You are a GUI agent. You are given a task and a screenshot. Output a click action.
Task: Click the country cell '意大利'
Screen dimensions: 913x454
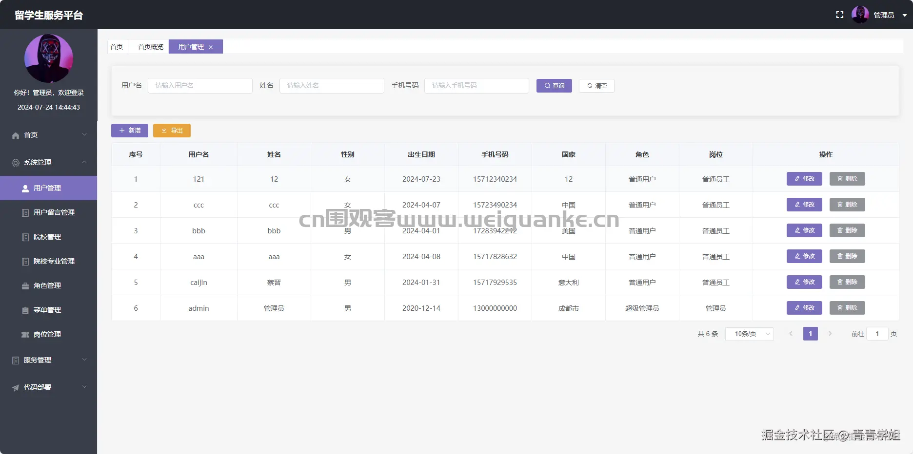569,283
